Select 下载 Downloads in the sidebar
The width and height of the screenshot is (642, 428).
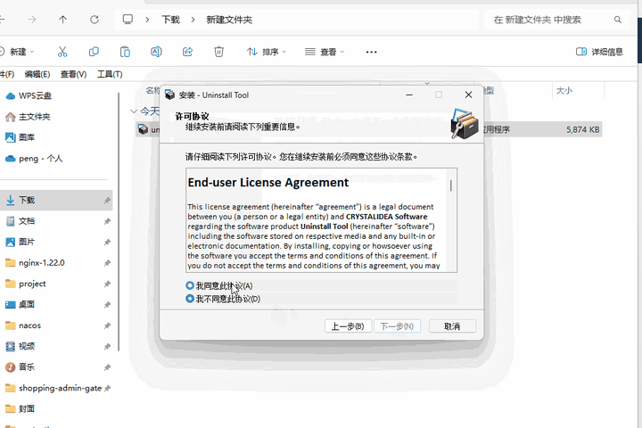[56, 200]
